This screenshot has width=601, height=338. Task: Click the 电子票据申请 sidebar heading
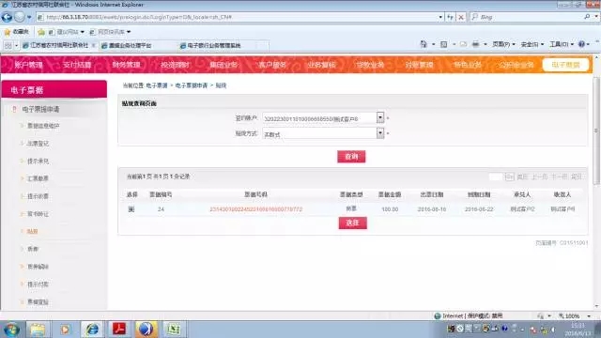pos(40,109)
